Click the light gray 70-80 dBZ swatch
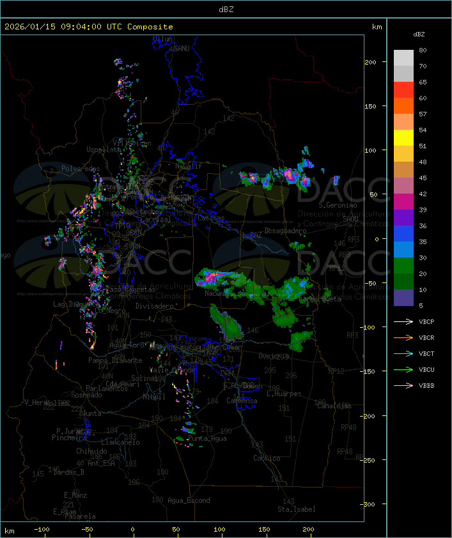Screen dimensions: 452x538 pos(403,58)
